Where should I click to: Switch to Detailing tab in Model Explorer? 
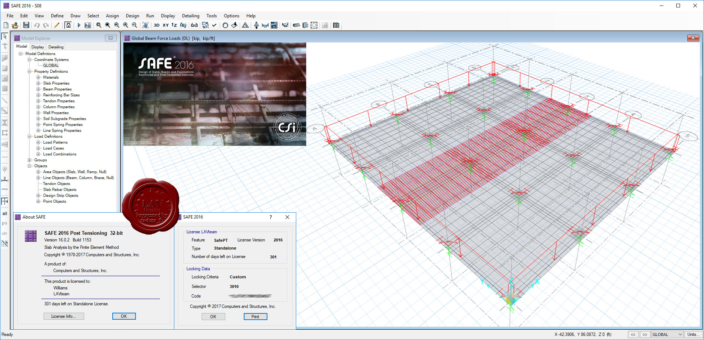[56, 47]
